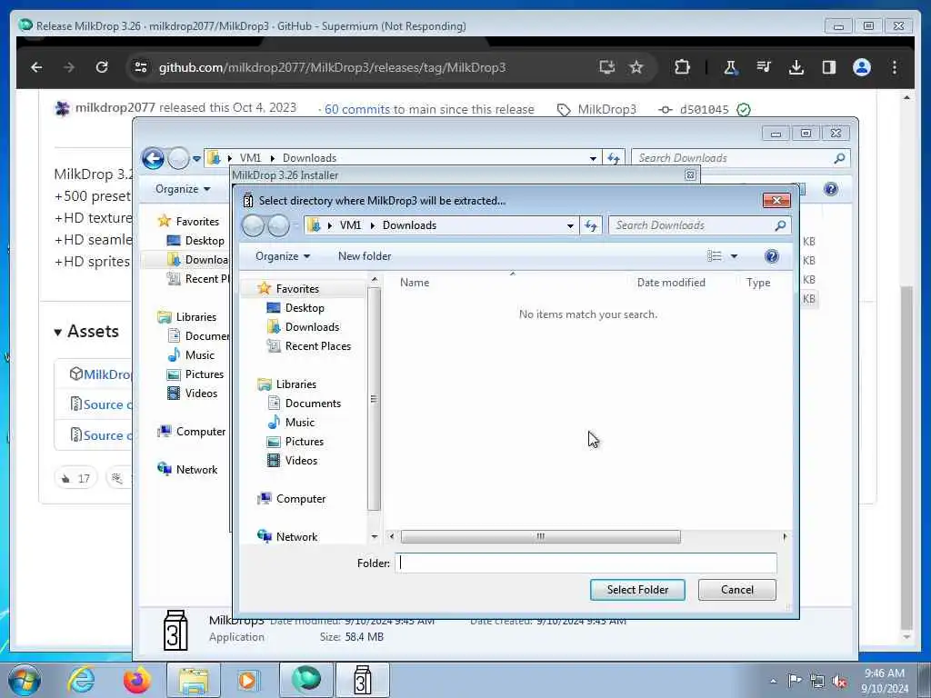This screenshot has height=698, width=931.
Task: Click back arrow in Explorer window
Action: pos(153,158)
